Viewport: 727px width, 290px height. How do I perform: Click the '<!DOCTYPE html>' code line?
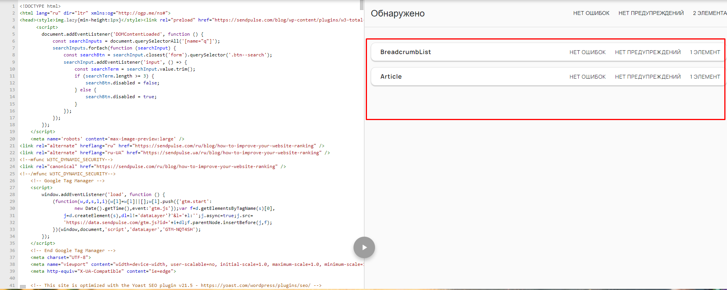pyautogui.click(x=40, y=6)
